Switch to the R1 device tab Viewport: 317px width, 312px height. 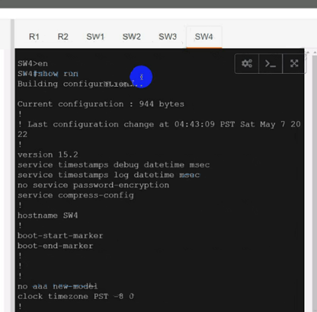[34, 37]
